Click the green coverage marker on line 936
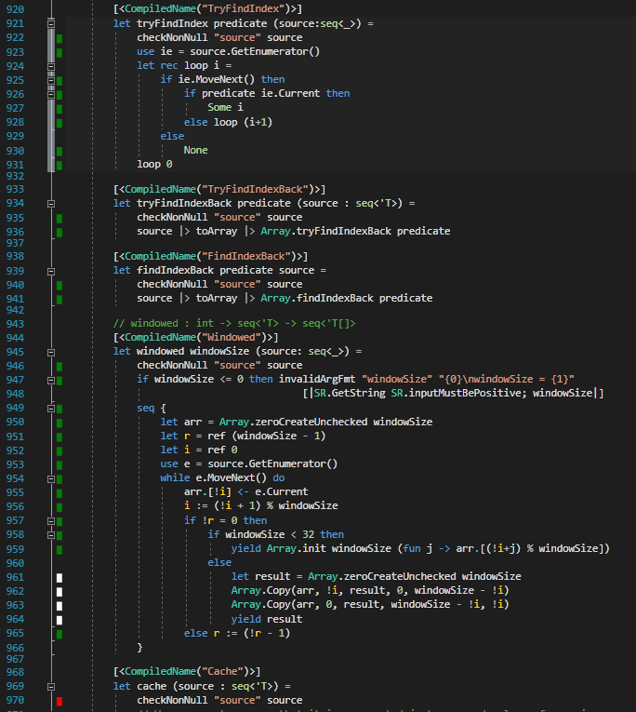The height and width of the screenshot is (712, 636). (60, 233)
